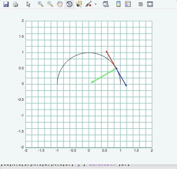Activate the Zoom Out magnifier tool

click(x=50, y=4)
